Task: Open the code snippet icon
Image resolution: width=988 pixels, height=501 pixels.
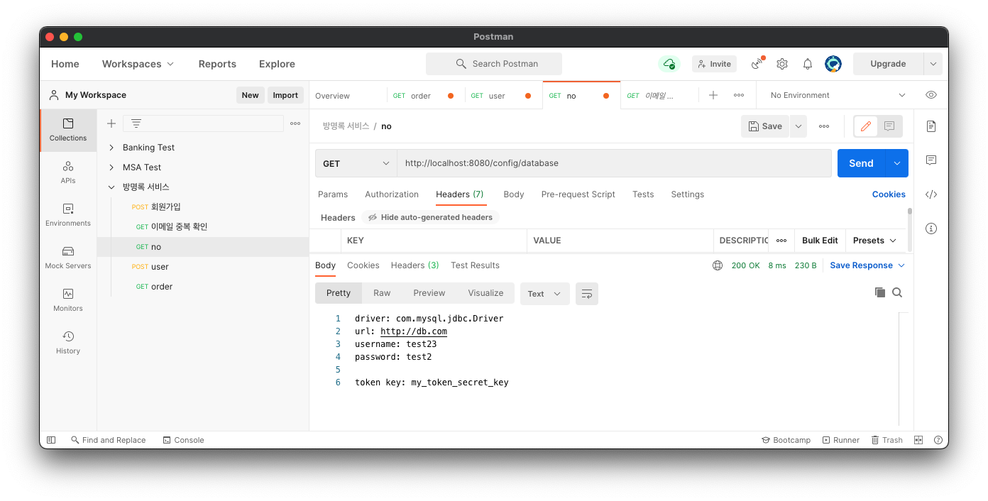Action: pos(931,194)
